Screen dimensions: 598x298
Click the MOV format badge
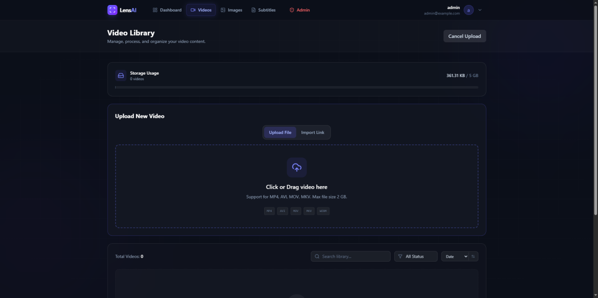296,211
